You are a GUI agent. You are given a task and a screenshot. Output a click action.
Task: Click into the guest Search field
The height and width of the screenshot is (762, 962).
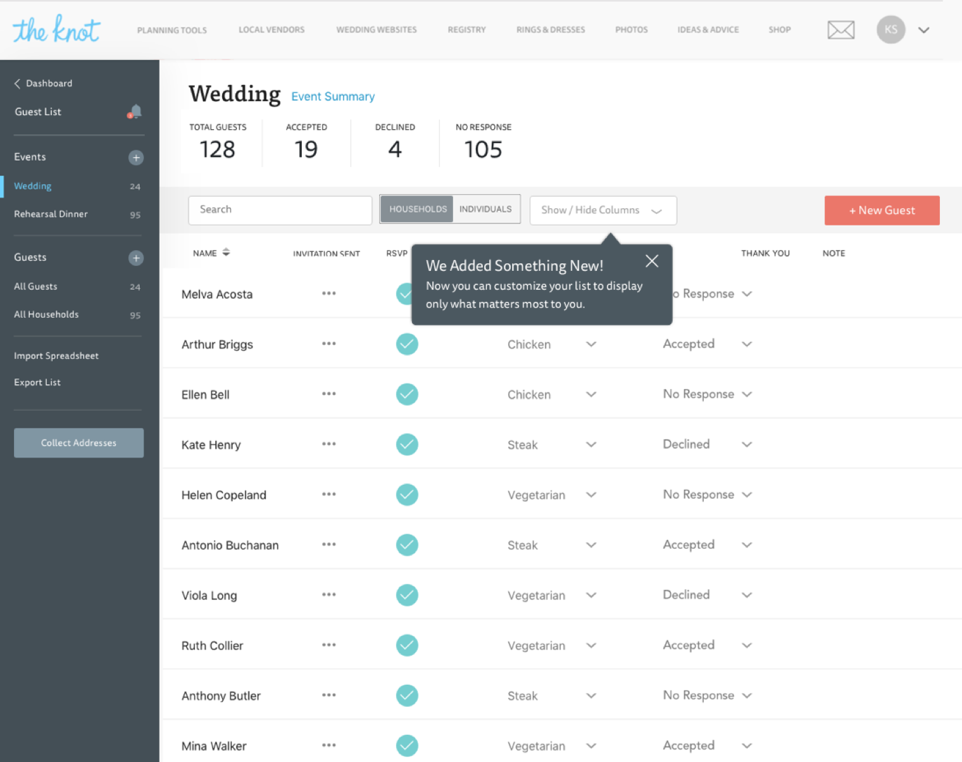pos(280,209)
